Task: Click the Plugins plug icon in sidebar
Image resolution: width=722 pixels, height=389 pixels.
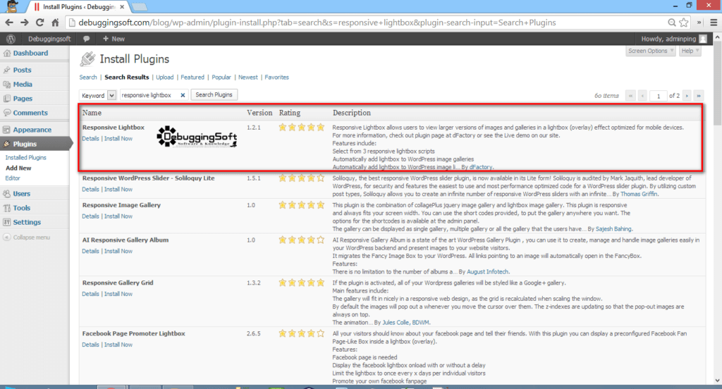Action: click(7, 144)
